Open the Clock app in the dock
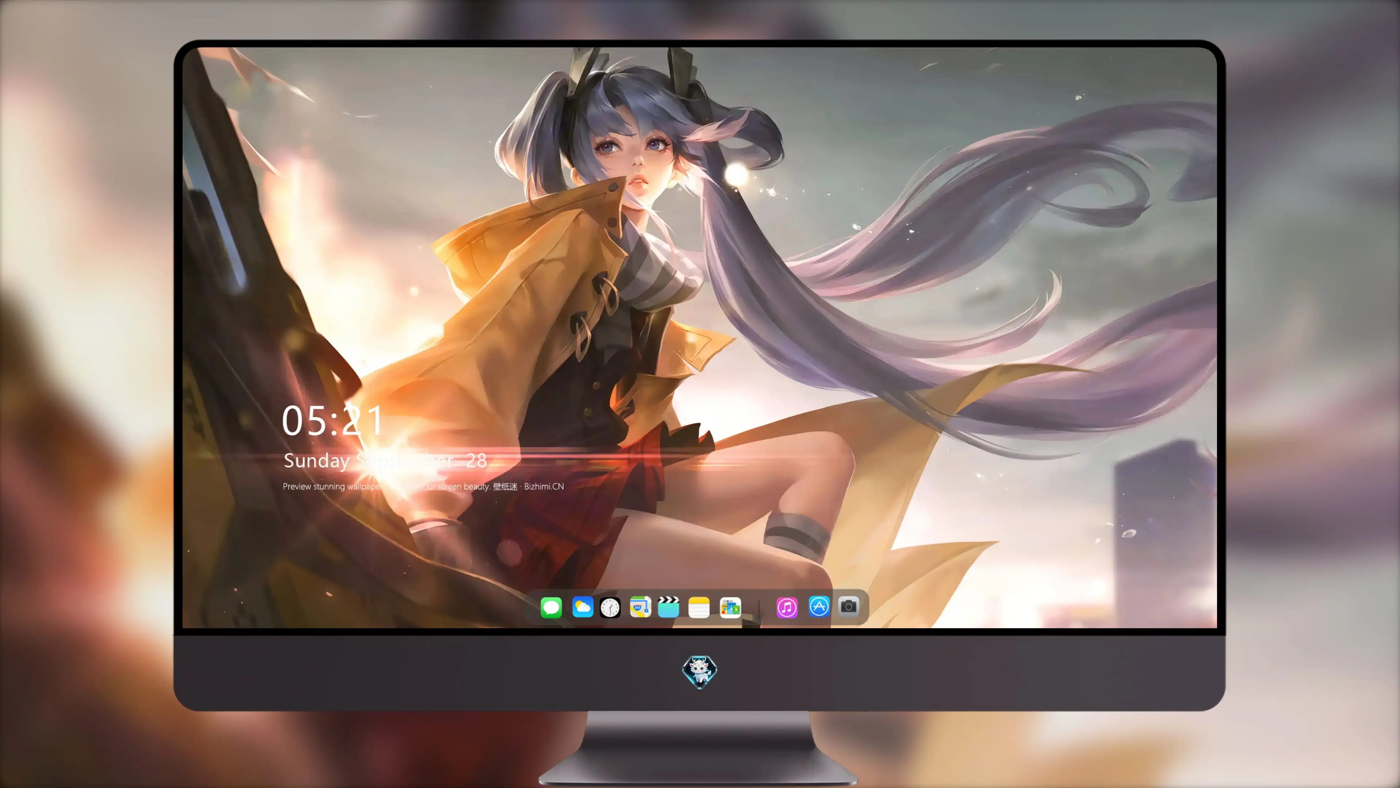1400x788 pixels. 610,607
